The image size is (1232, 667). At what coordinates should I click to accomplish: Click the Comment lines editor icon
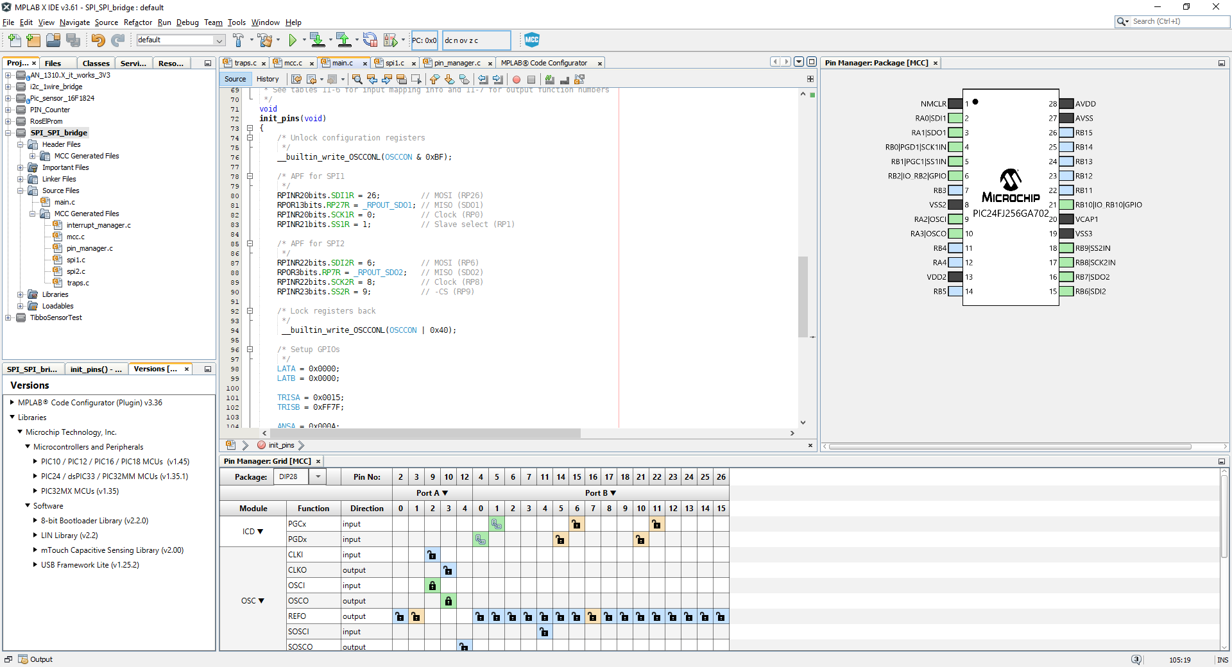pyautogui.click(x=550, y=79)
